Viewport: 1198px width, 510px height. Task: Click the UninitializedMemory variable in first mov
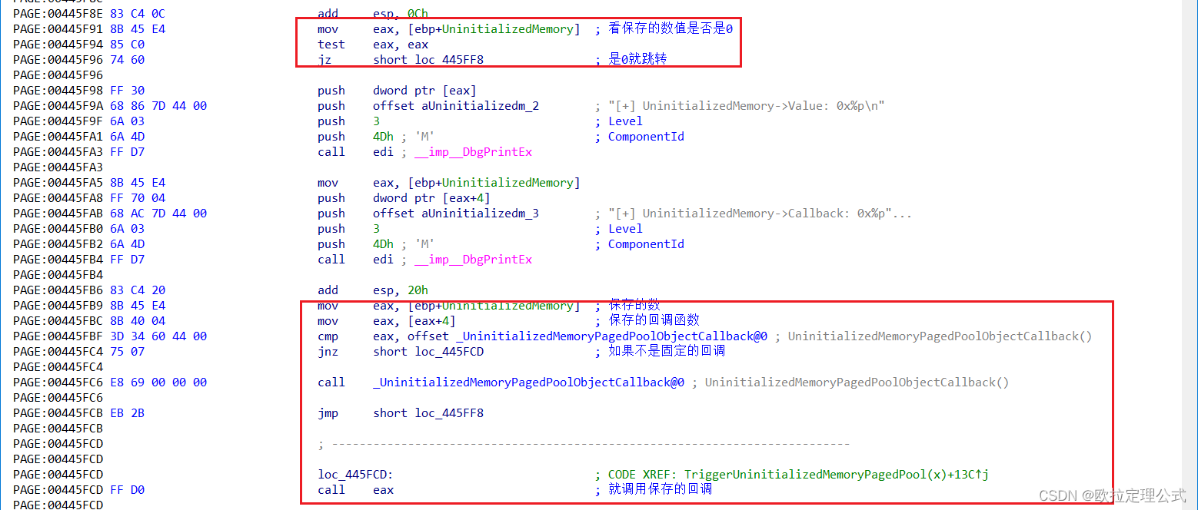pyautogui.click(x=507, y=29)
